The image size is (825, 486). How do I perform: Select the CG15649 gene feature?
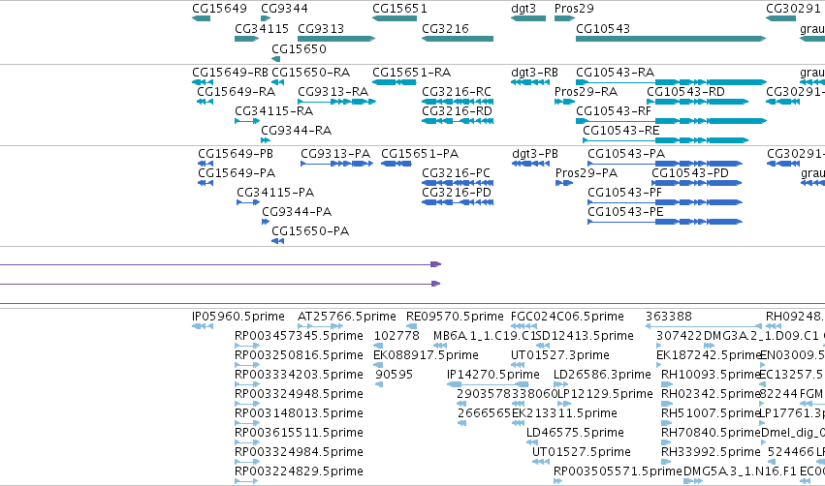[x=201, y=18]
